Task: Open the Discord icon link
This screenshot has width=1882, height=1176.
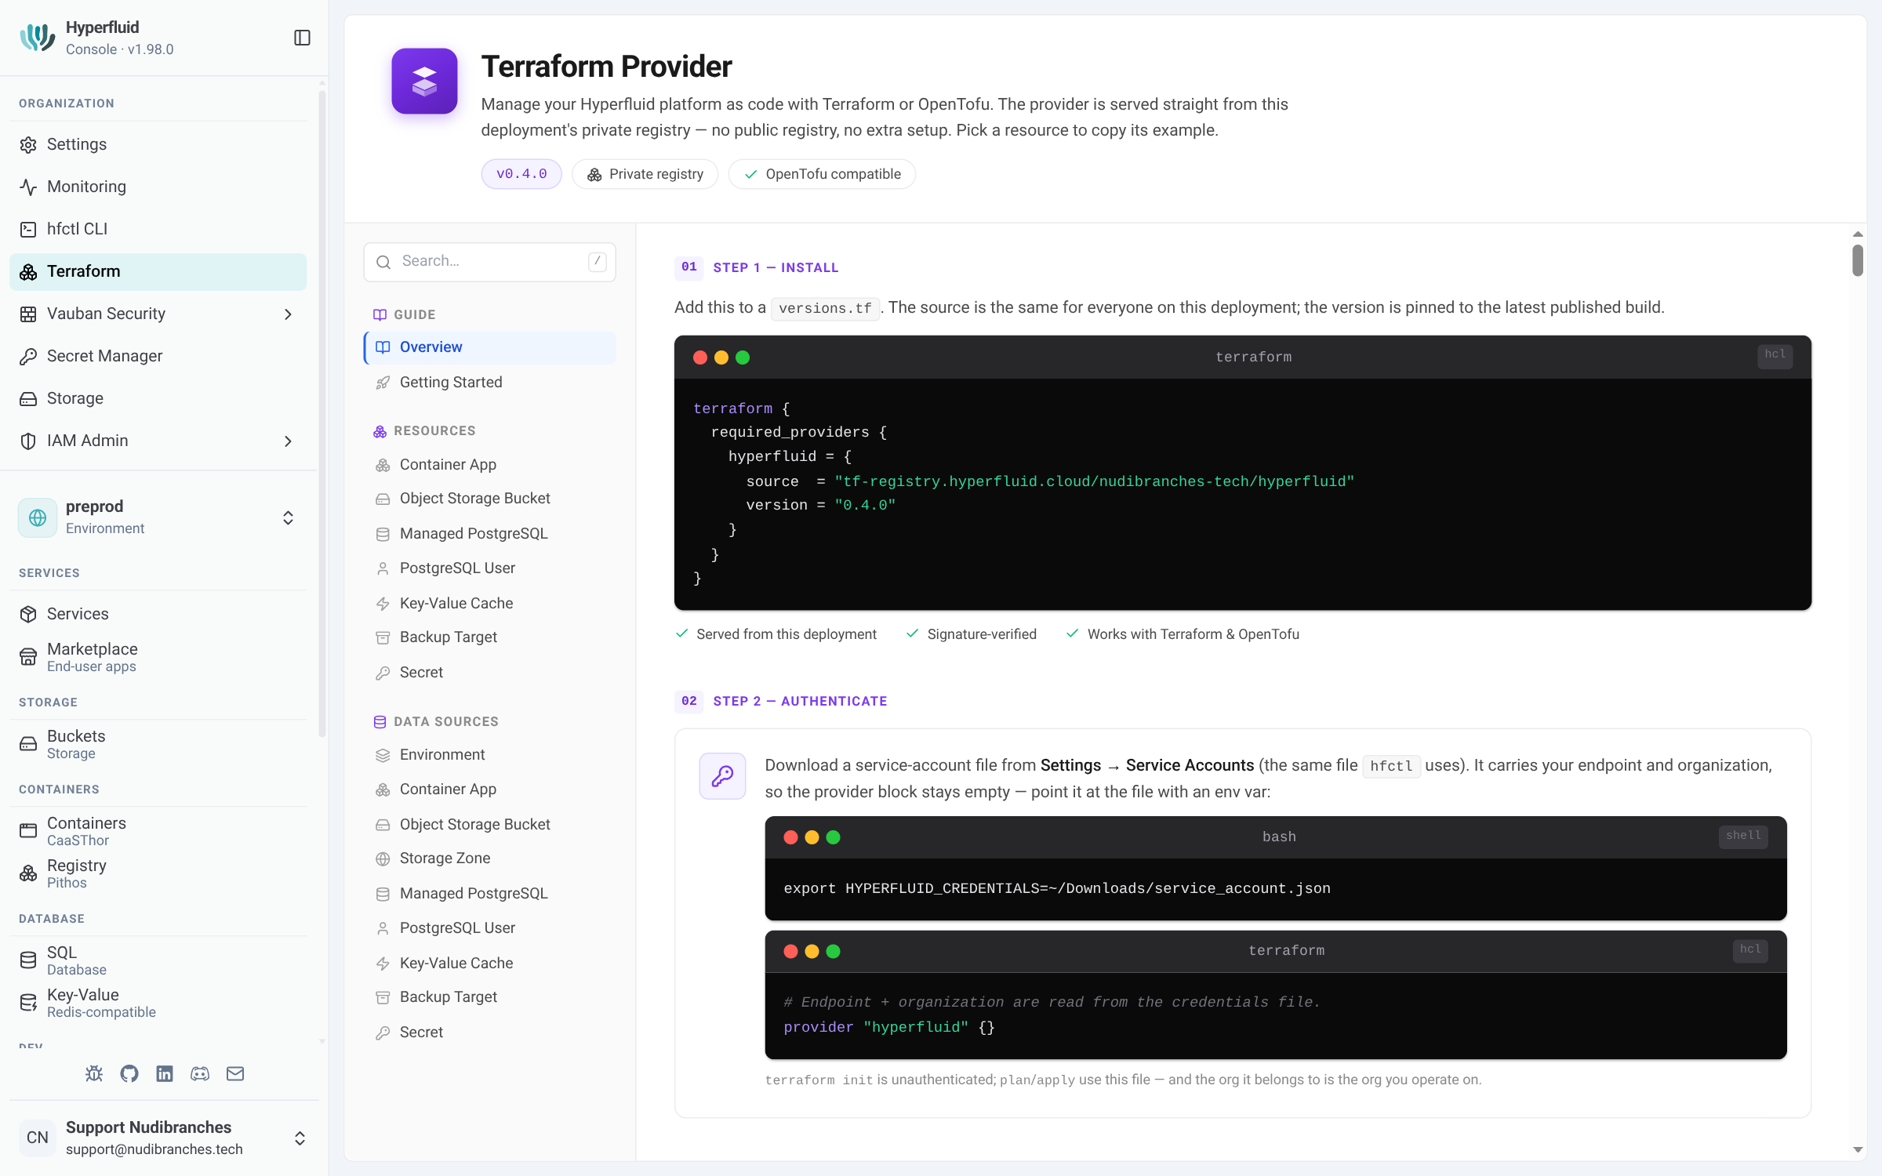Action: [200, 1073]
